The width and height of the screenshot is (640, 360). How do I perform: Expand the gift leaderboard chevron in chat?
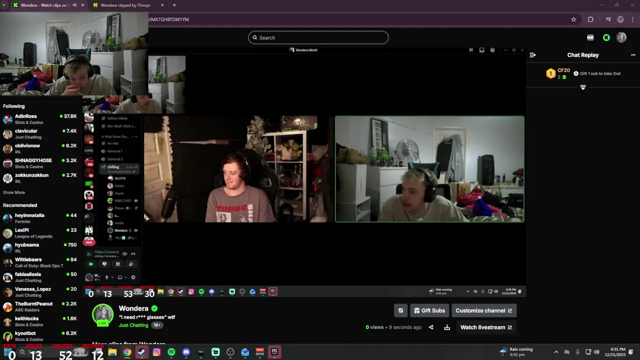tap(583, 87)
